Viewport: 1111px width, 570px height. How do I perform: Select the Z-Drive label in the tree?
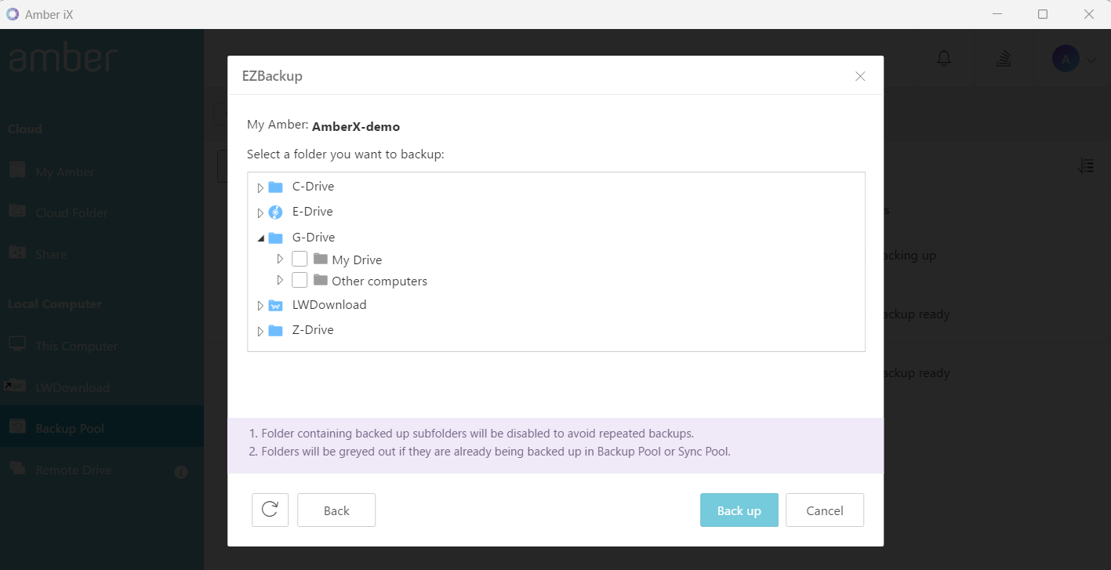pyautogui.click(x=313, y=329)
